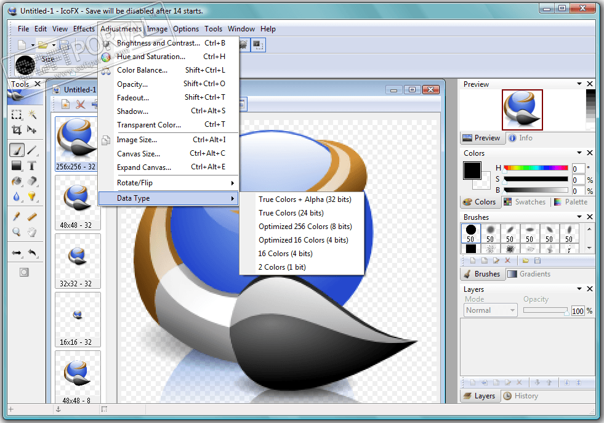Open the Window menu
This screenshot has width=604, height=423.
(x=241, y=29)
